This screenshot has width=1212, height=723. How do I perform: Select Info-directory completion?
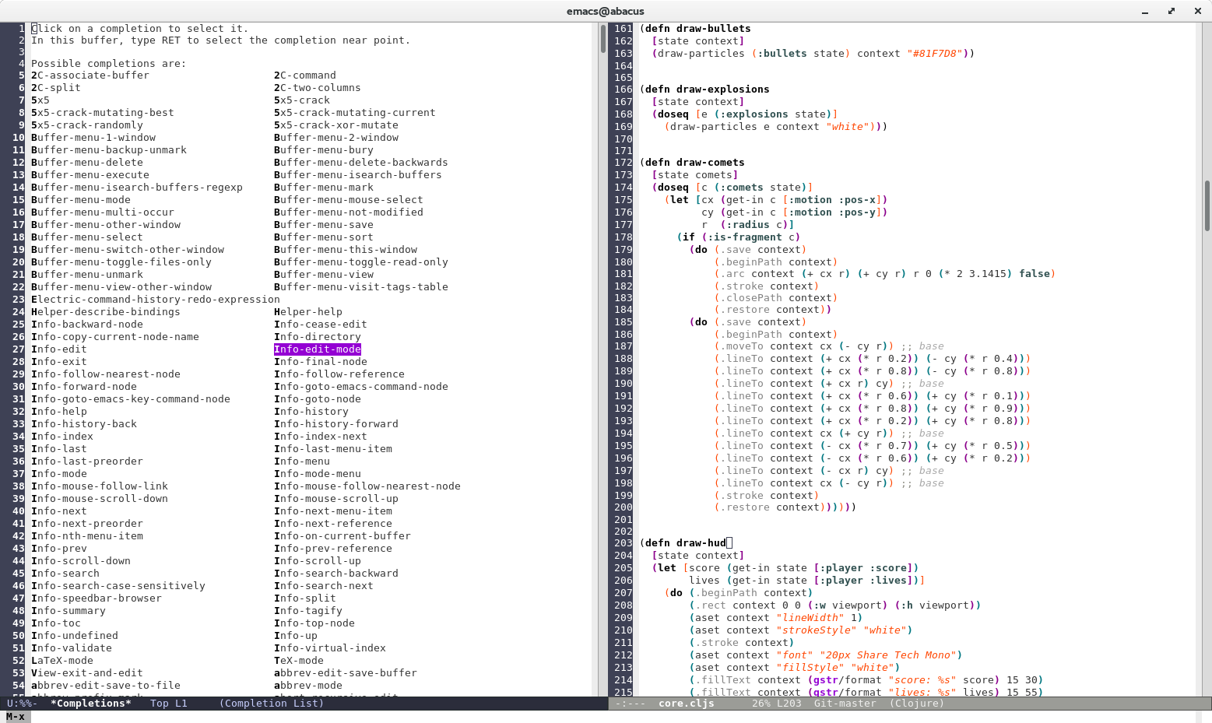tap(318, 337)
